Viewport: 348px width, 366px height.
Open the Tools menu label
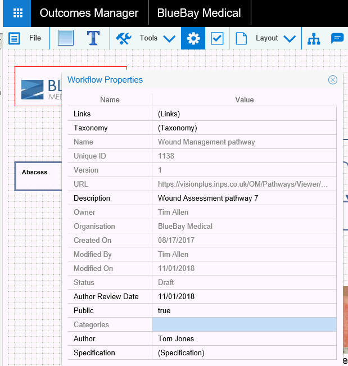148,38
